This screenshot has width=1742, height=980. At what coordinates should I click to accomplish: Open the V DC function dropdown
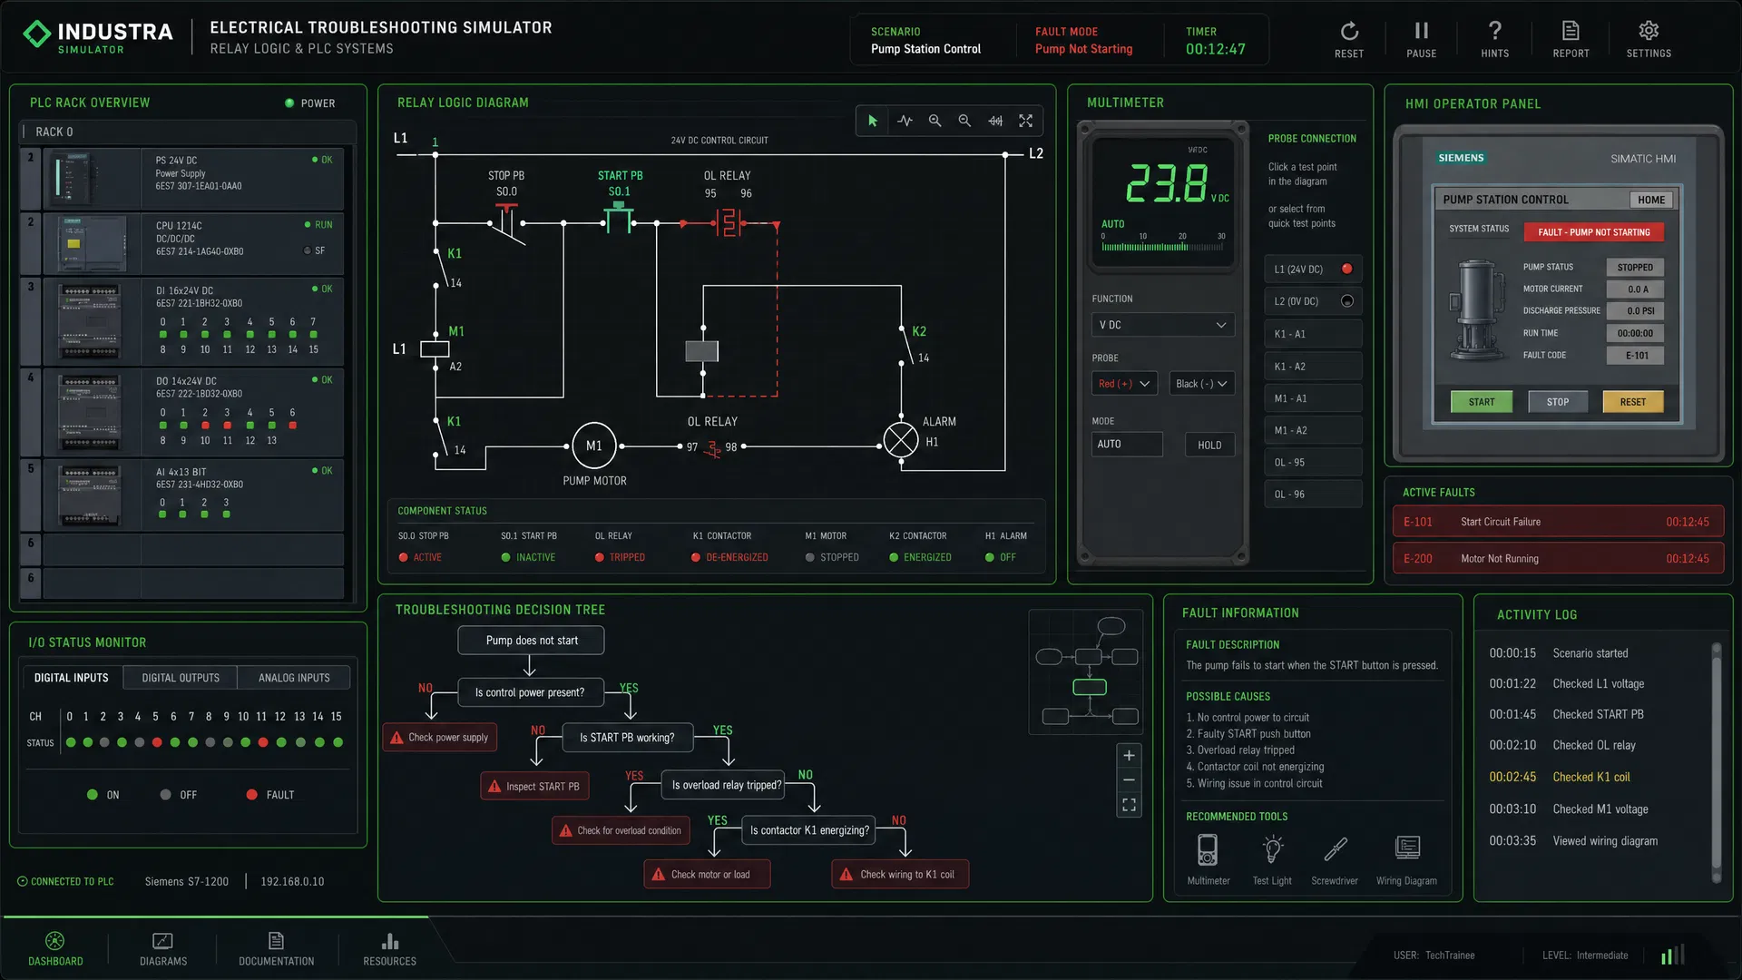(x=1162, y=325)
